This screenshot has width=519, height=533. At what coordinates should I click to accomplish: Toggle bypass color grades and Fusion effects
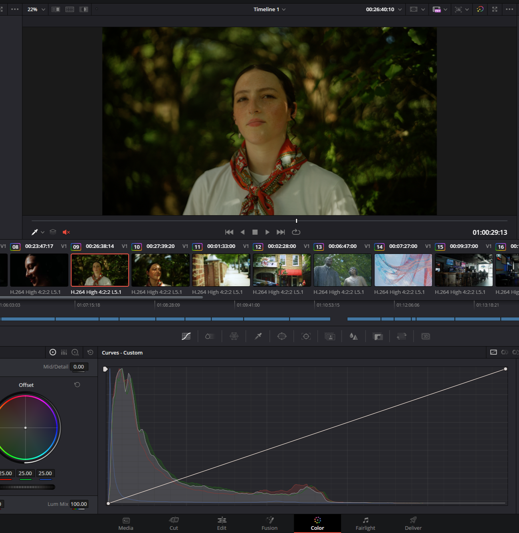click(480, 9)
